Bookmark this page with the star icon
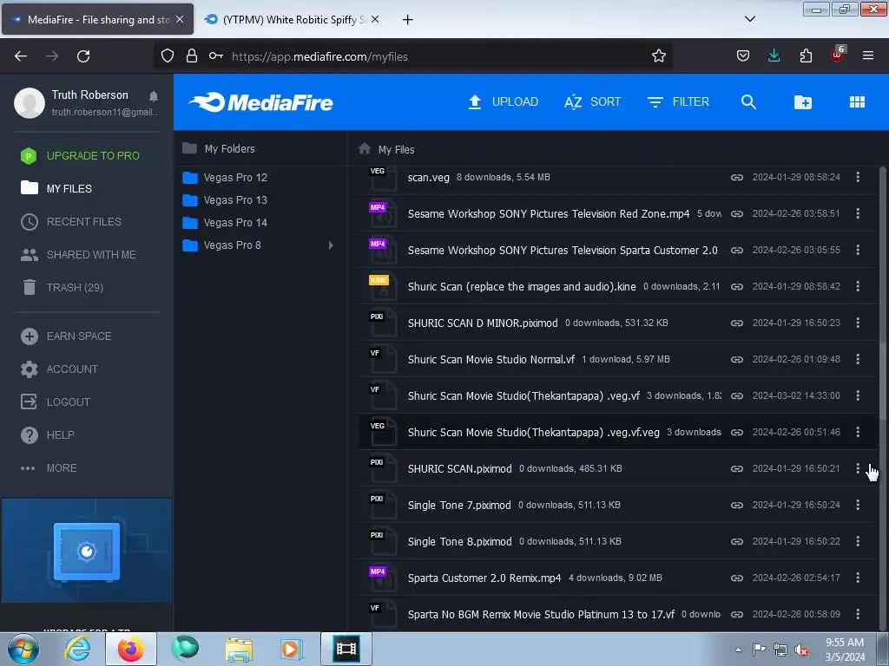889x666 pixels. [658, 56]
